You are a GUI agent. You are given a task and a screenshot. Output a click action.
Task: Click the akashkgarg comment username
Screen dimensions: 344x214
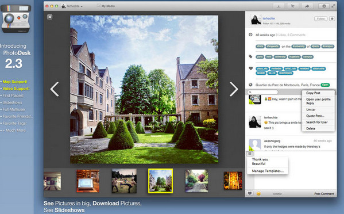click(272, 141)
